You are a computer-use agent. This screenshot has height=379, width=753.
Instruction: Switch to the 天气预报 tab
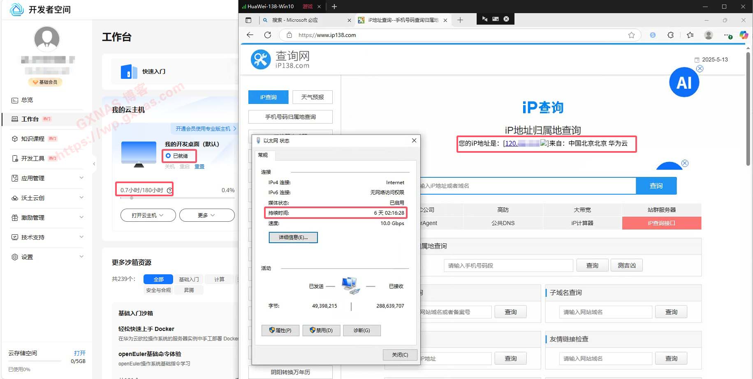[x=312, y=97]
